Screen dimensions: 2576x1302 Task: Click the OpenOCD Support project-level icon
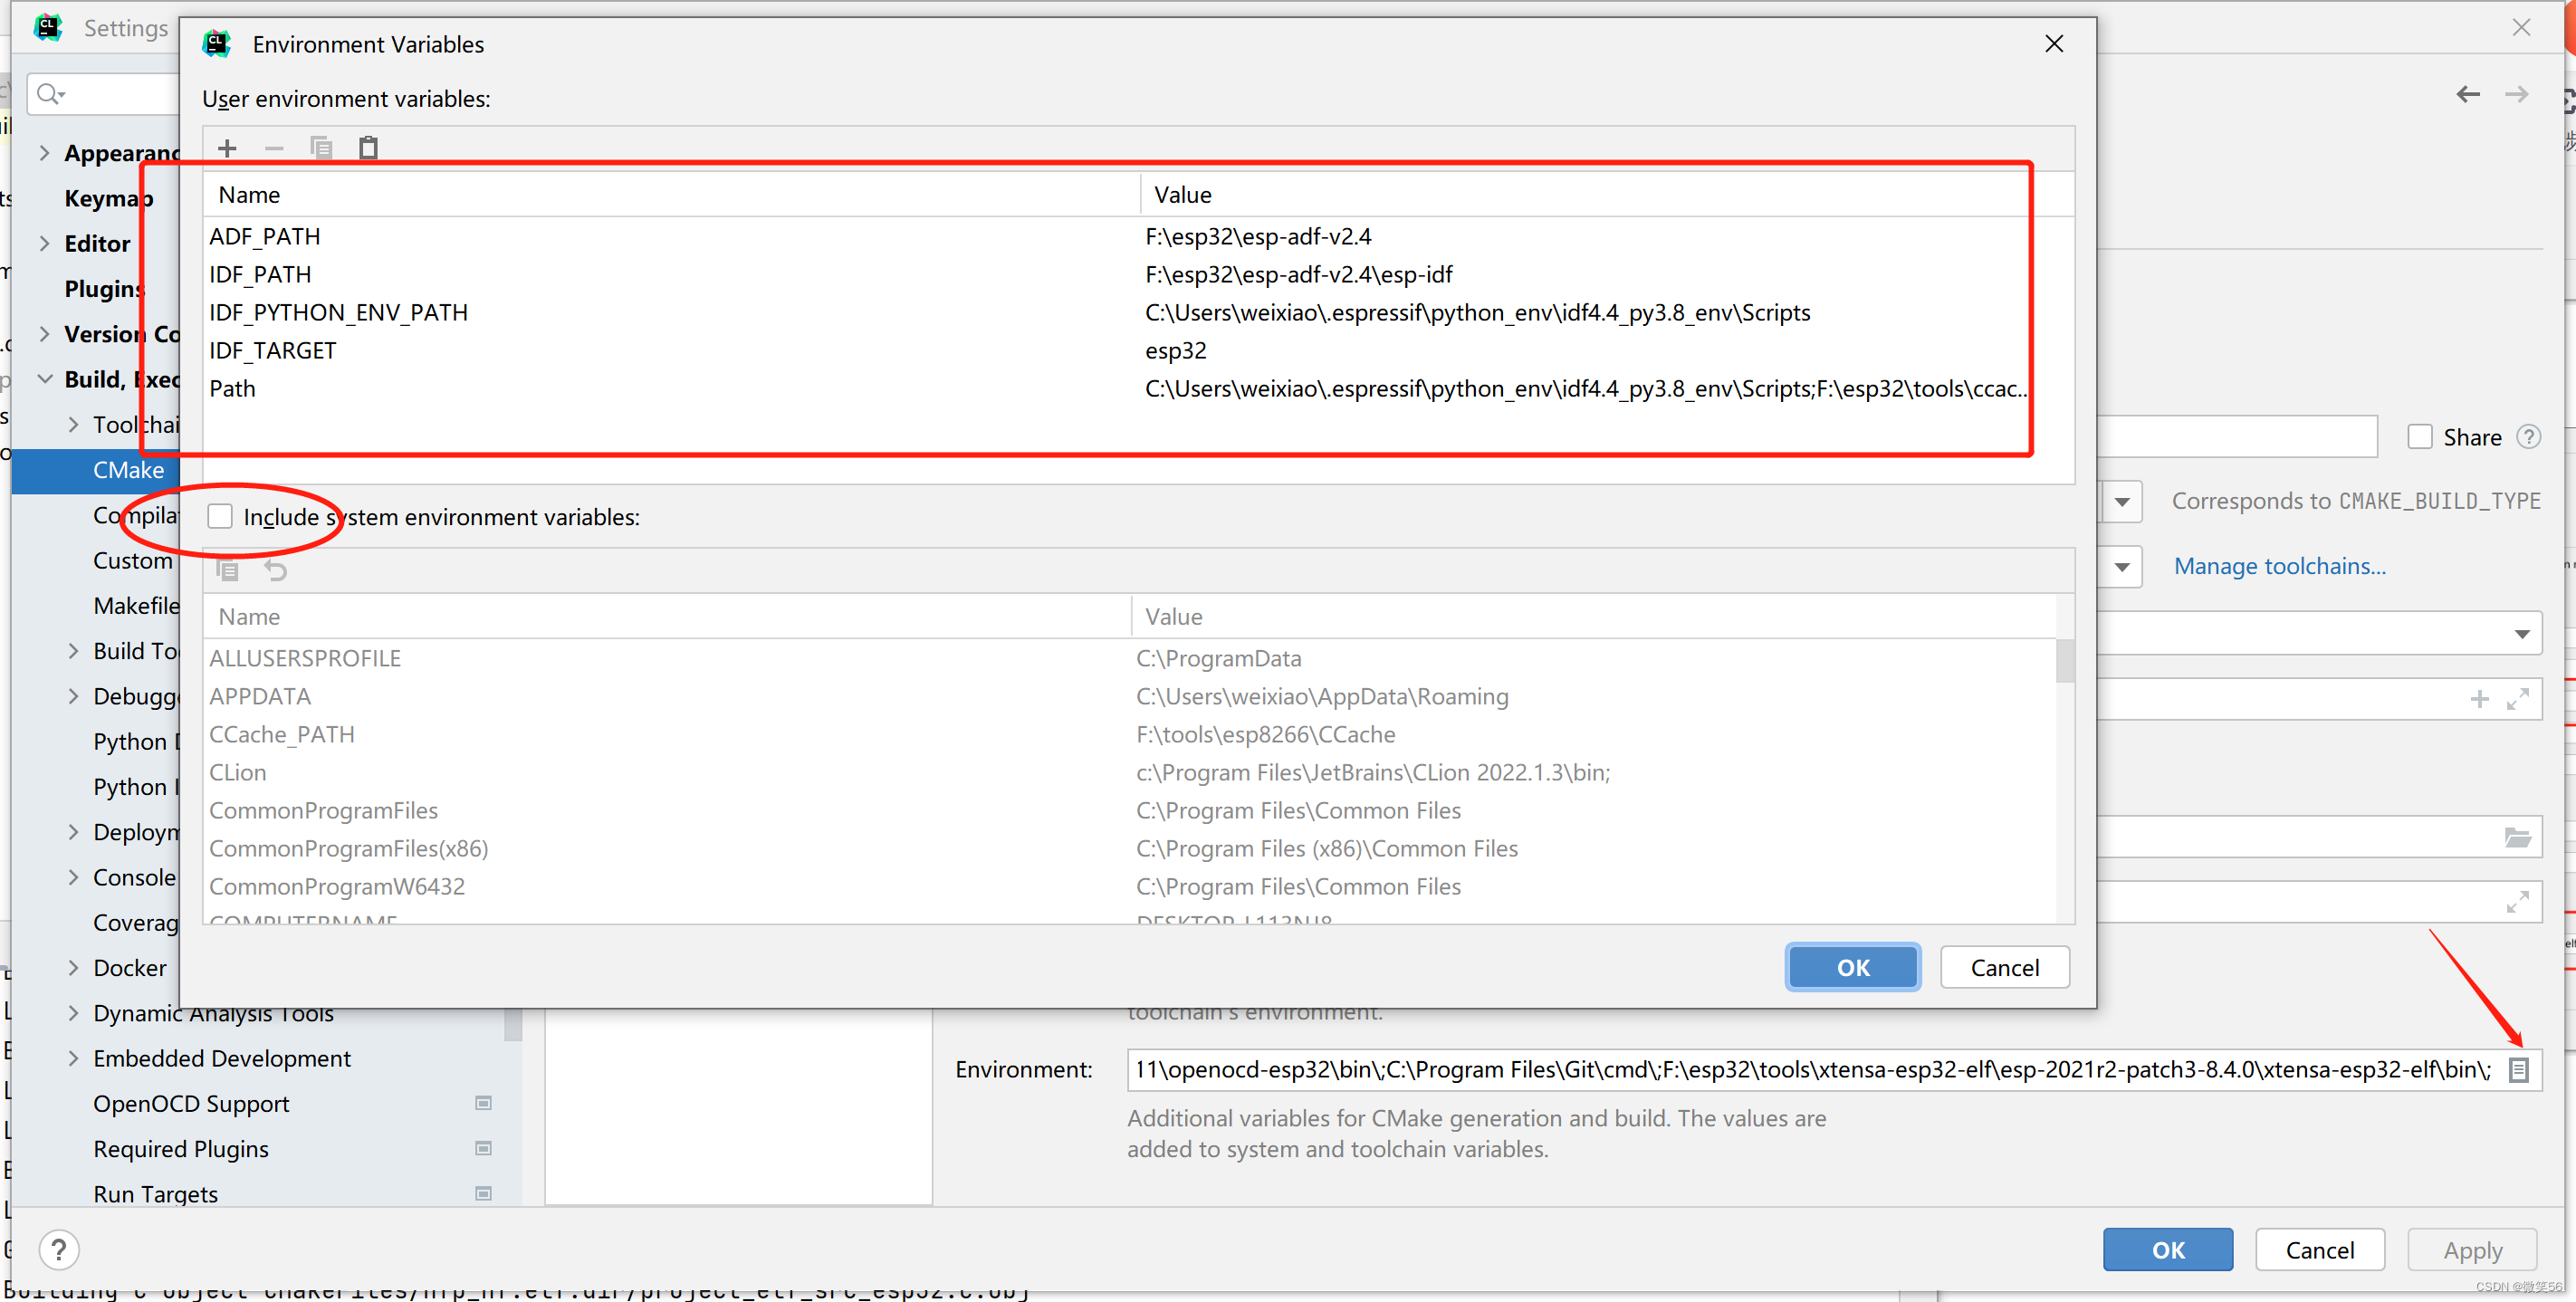[x=483, y=1103]
